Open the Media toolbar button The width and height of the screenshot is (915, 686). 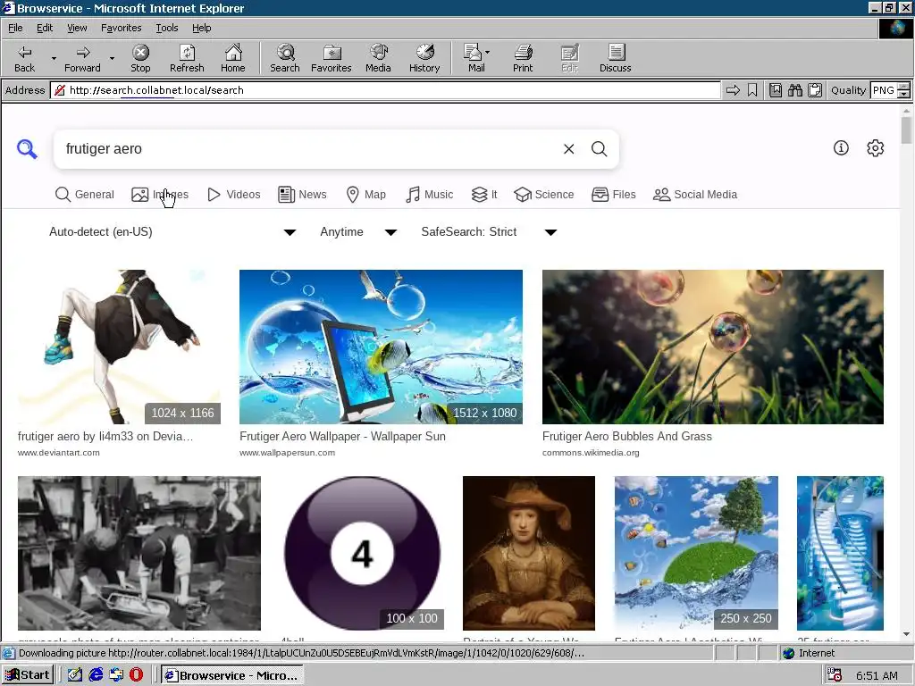[378, 58]
